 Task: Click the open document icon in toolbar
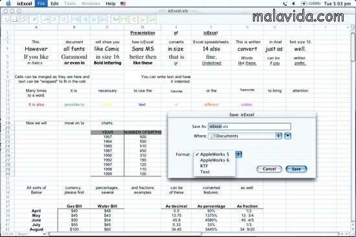[6, 19]
